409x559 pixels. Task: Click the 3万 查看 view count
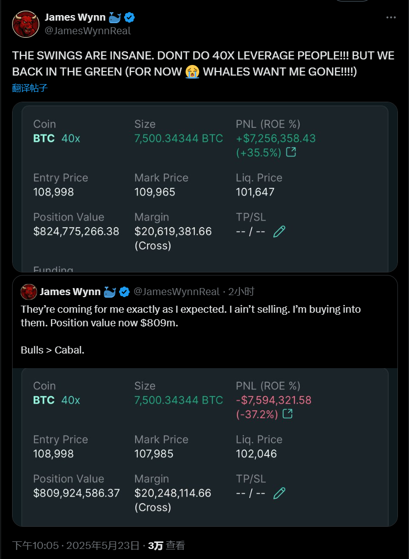click(x=166, y=545)
